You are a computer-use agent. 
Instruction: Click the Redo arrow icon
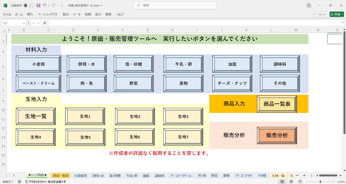coord(53,5)
